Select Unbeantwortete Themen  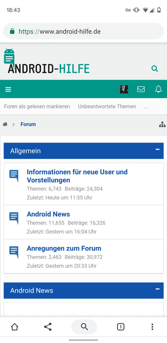107,106
